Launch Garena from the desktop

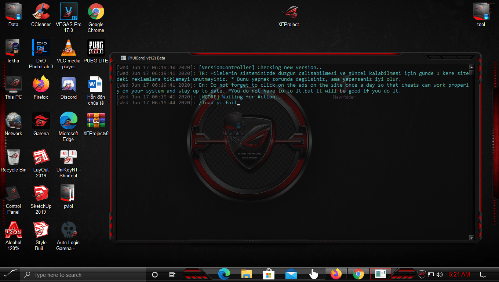click(41, 124)
